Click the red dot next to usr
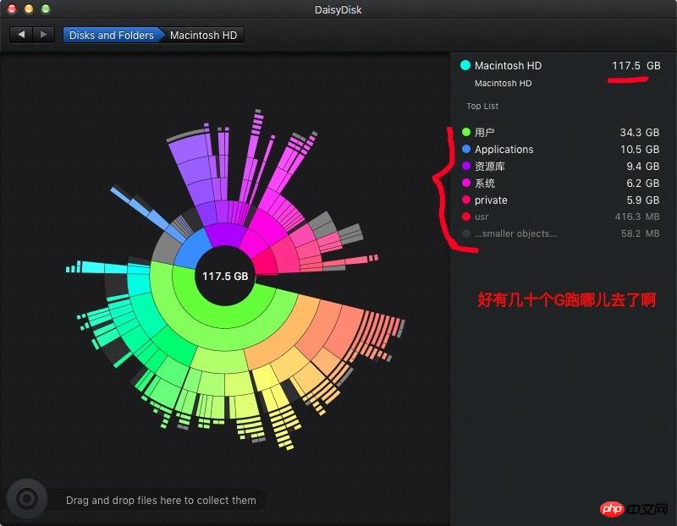This screenshot has width=677, height=526. [x=466, y=216]
